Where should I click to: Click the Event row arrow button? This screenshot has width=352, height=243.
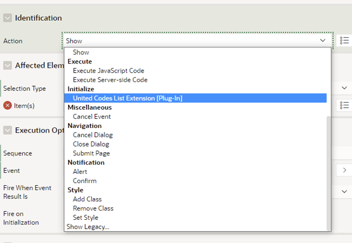pyautogui.click(x=344, y=170)
